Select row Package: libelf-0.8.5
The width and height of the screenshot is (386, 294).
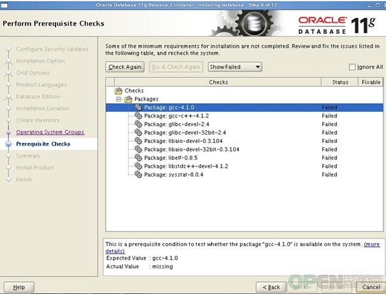(244, 158)
